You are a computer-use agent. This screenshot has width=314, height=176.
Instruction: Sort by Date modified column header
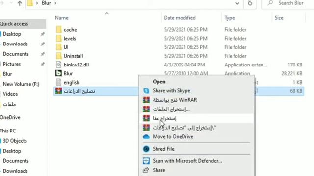pyautogui.click(x=180, y=18)
